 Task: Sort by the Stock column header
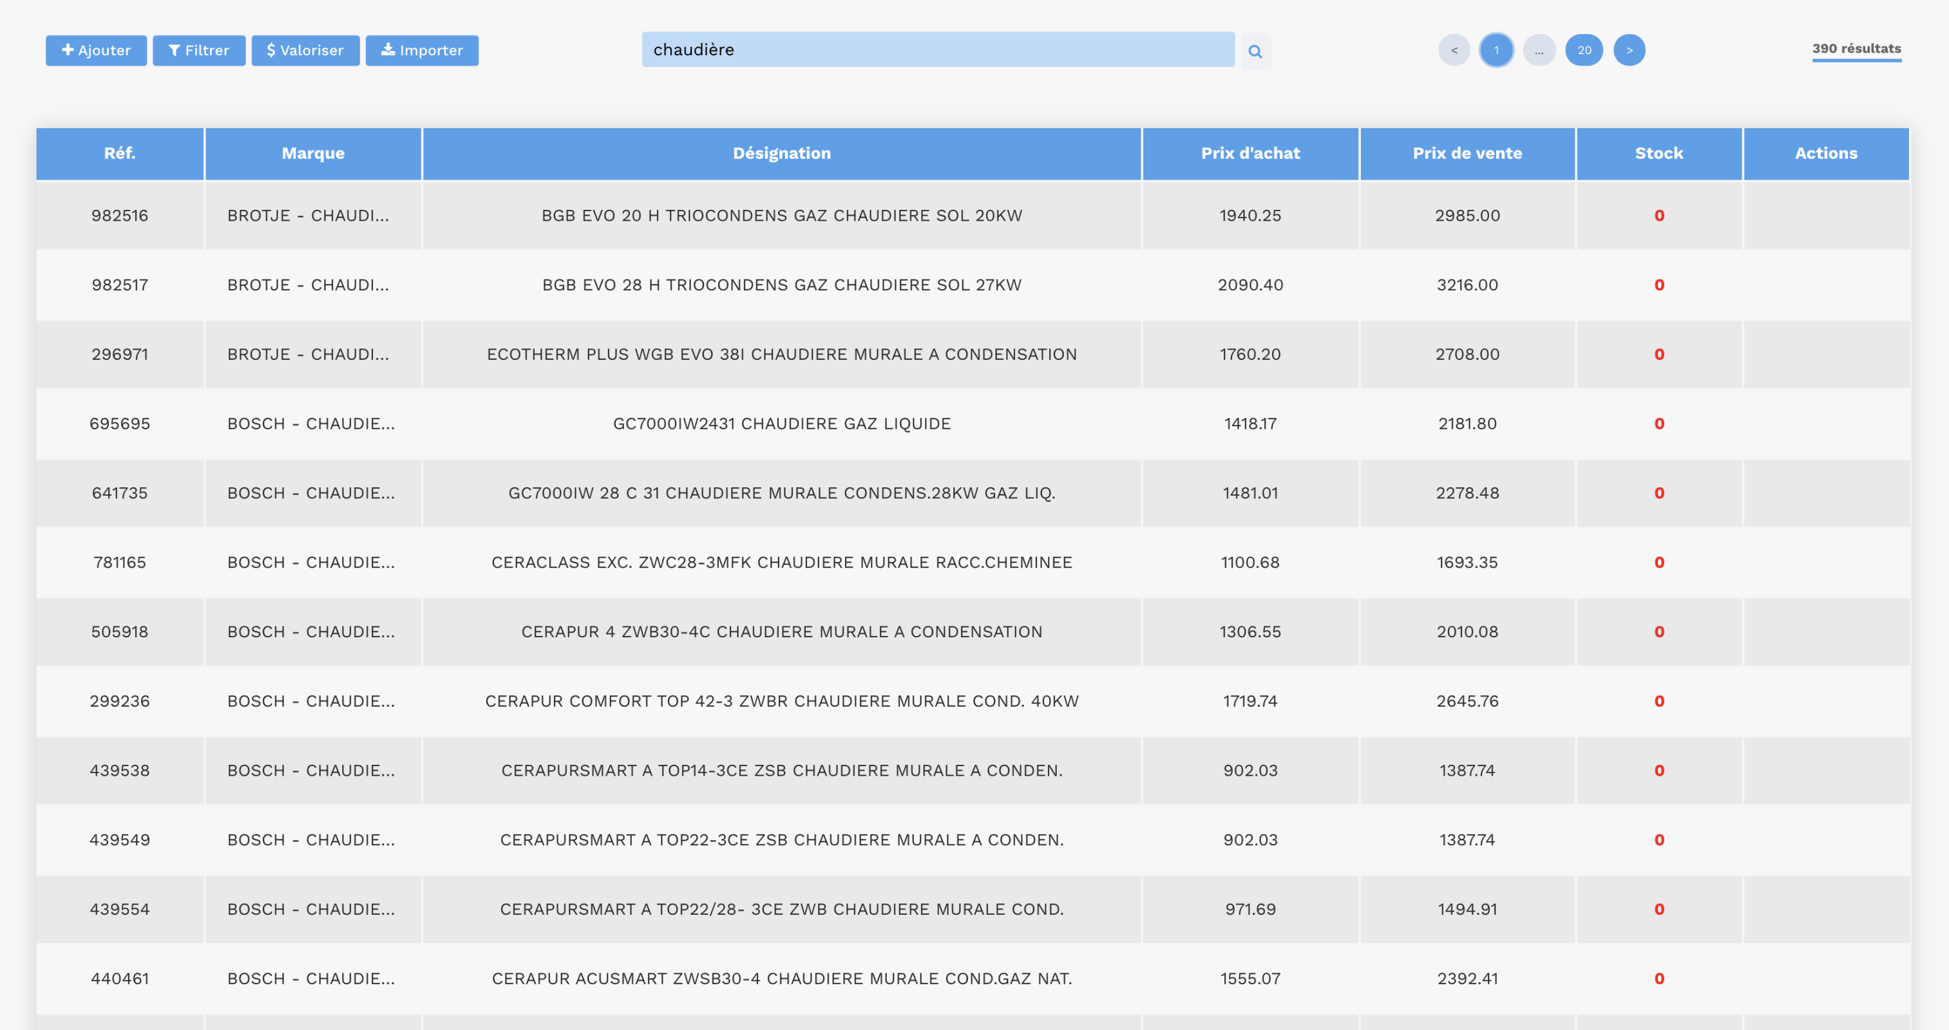coord(1659,153)
